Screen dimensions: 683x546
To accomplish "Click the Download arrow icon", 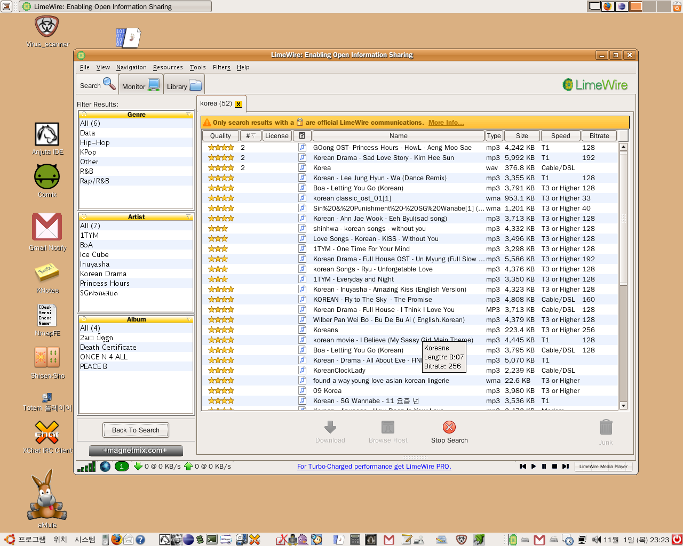I will coord(330,427).
